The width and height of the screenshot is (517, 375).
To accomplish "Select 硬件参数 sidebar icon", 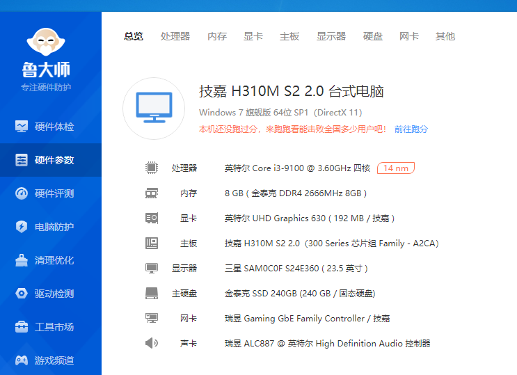I will 22,160.
